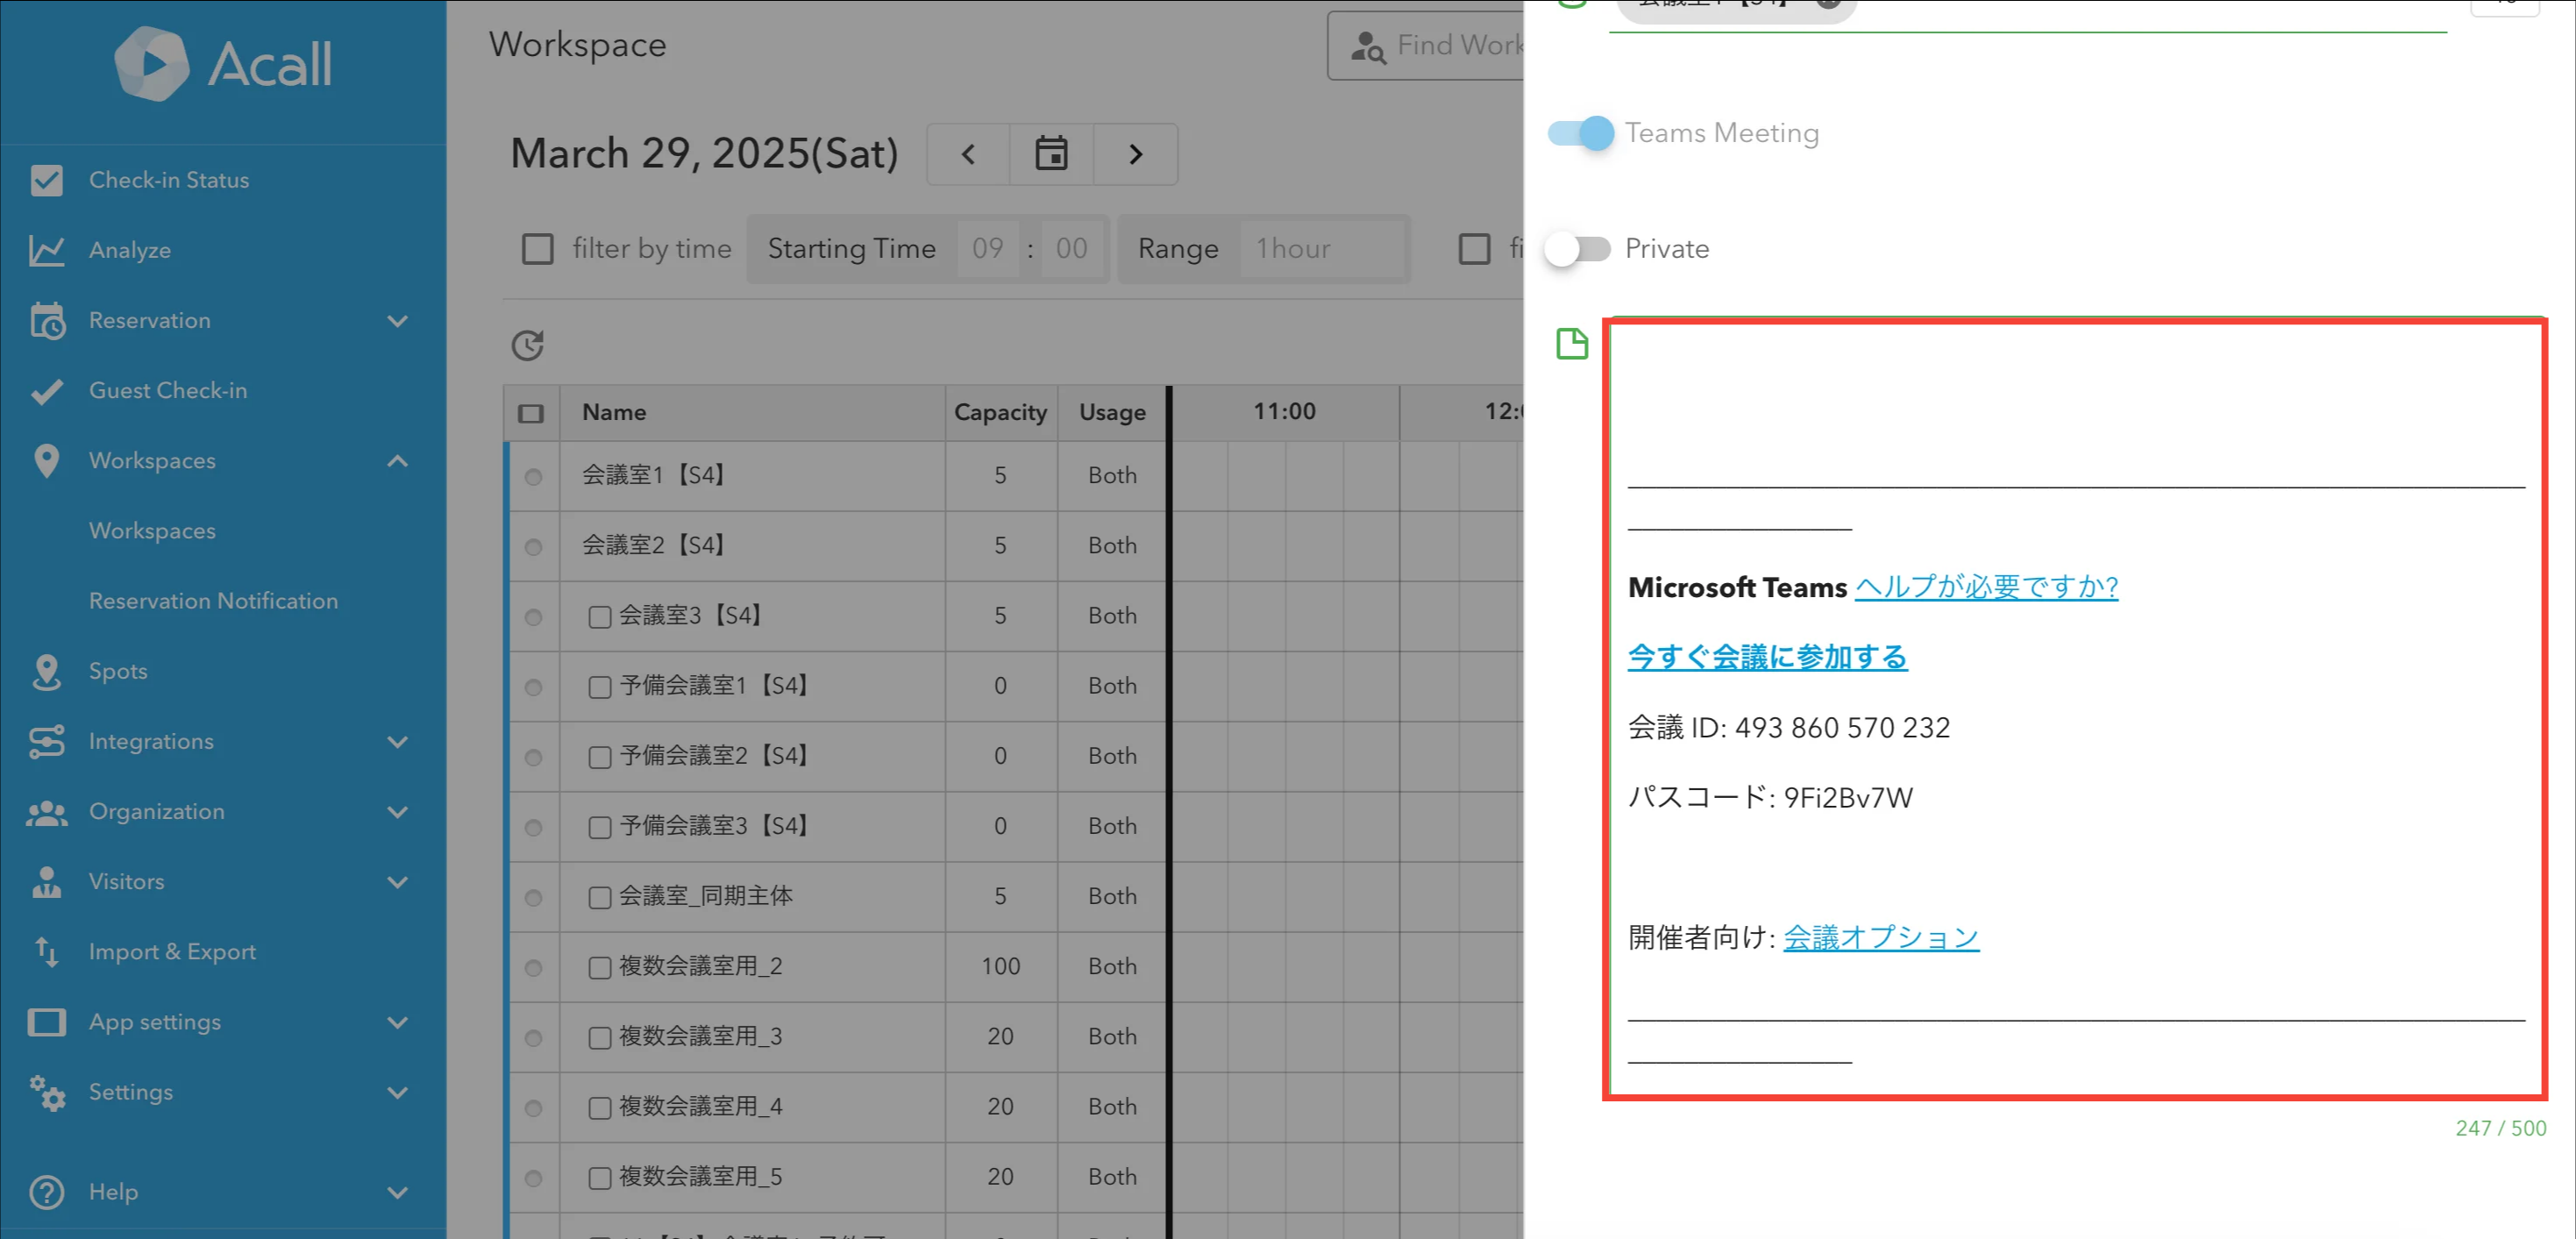Click the Integrations icon in sidebar
2576x1239 pixels.
coord(46,741)
